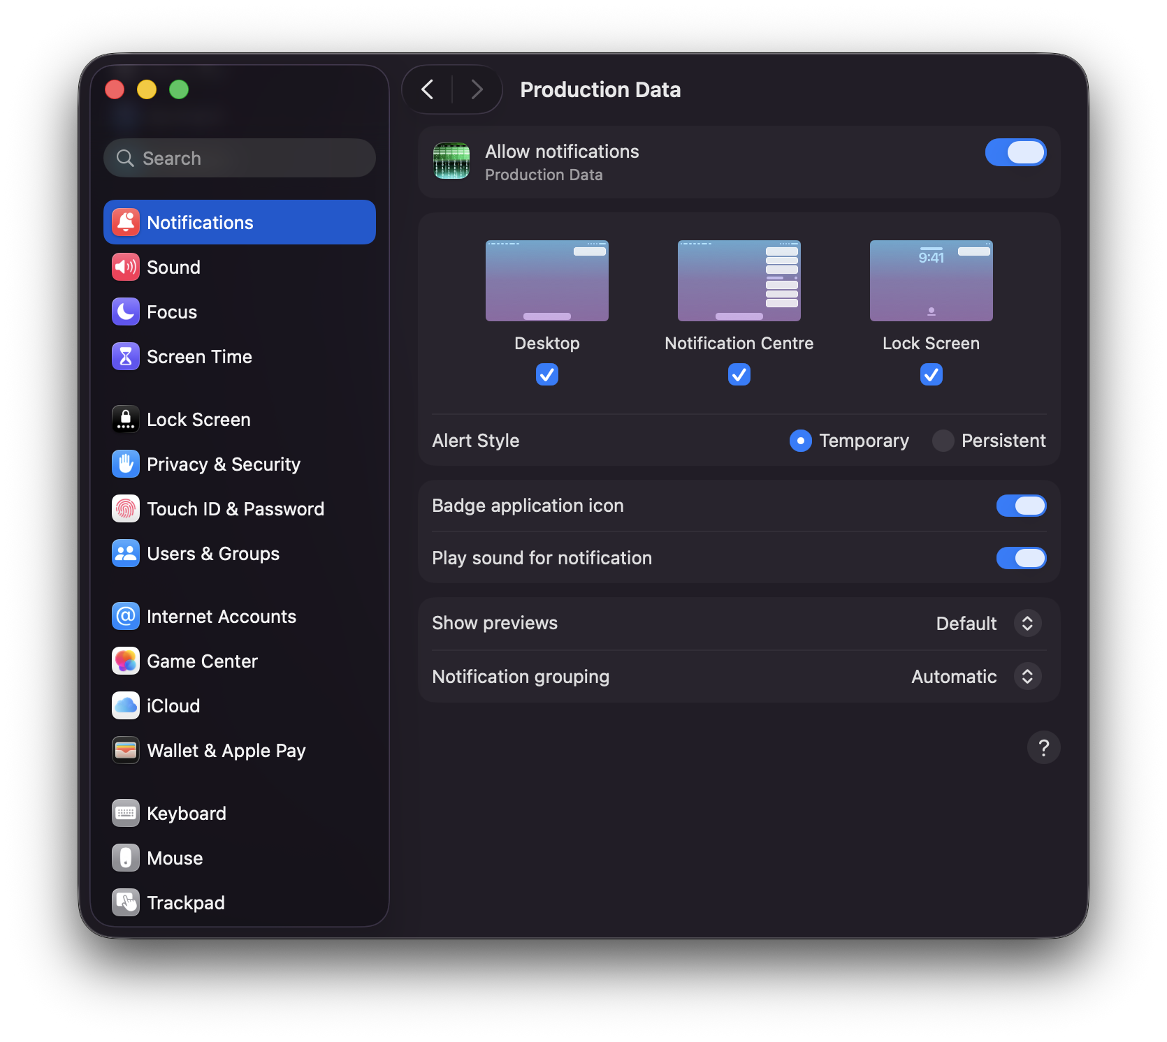Click the Keyboard icon in sidebar
The width and height of the screenshot is (1167, 1042).
click(x=126, y=813)
